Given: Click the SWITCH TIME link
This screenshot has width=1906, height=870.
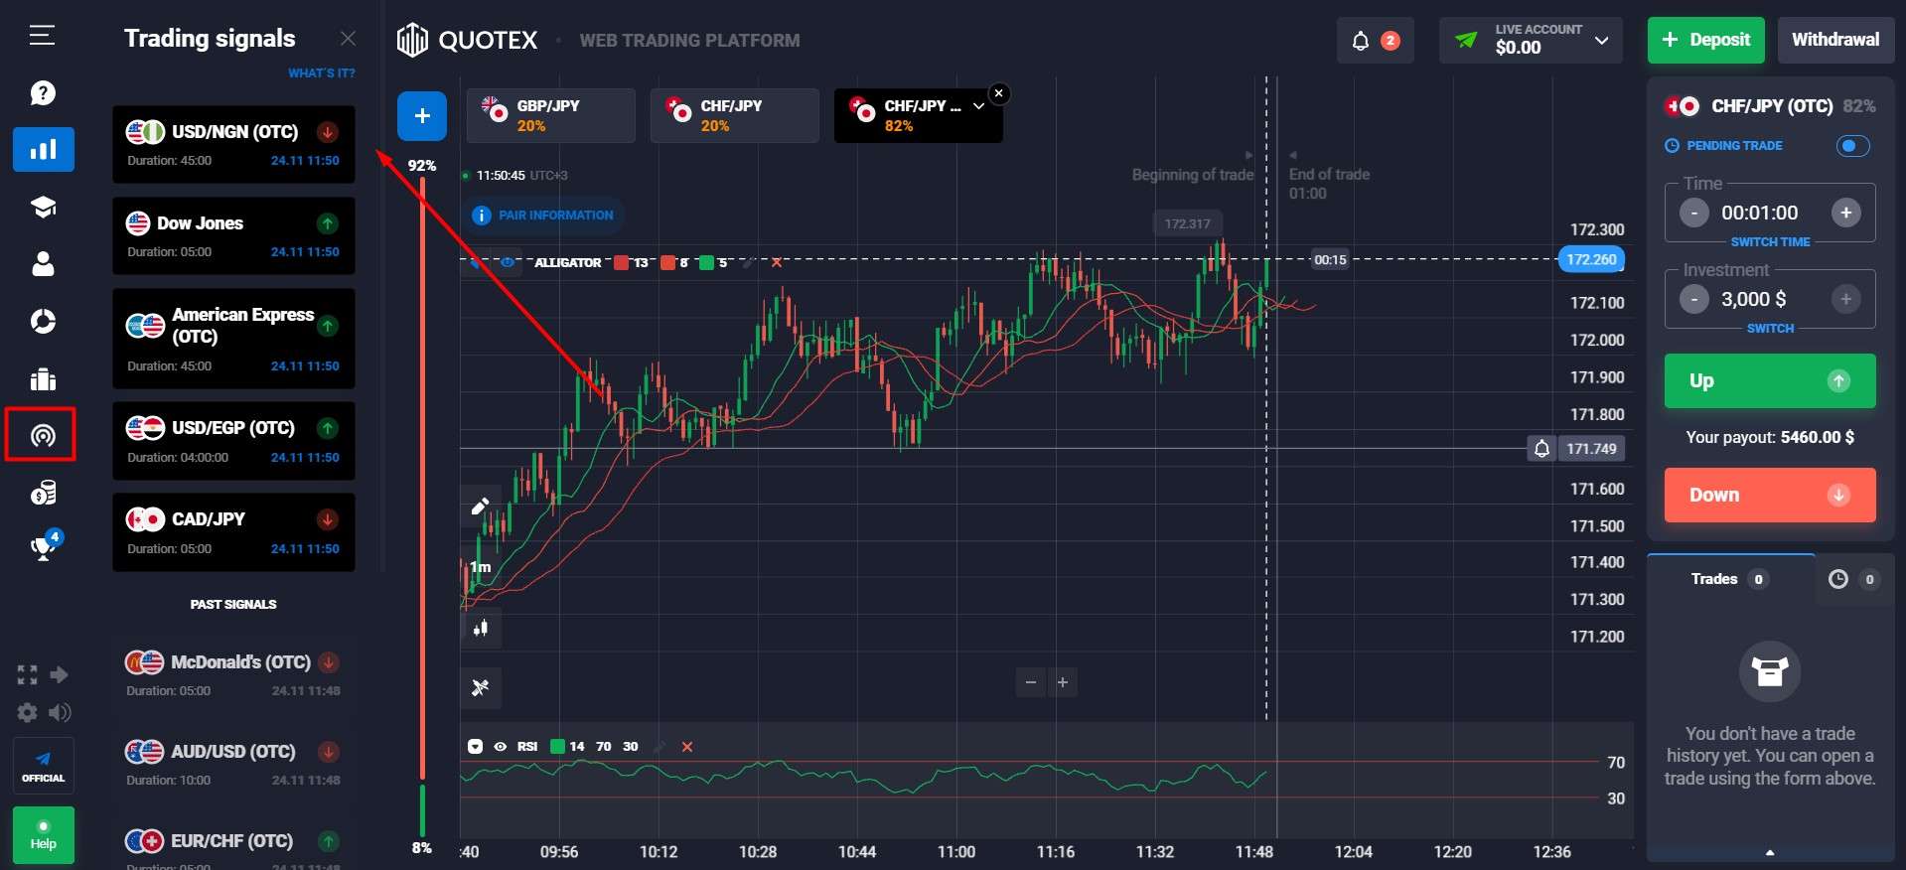Looking at the screenshot, I should coord(1770,242).
